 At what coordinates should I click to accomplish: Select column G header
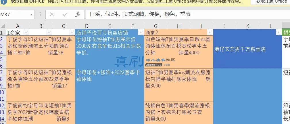[156, 26]
